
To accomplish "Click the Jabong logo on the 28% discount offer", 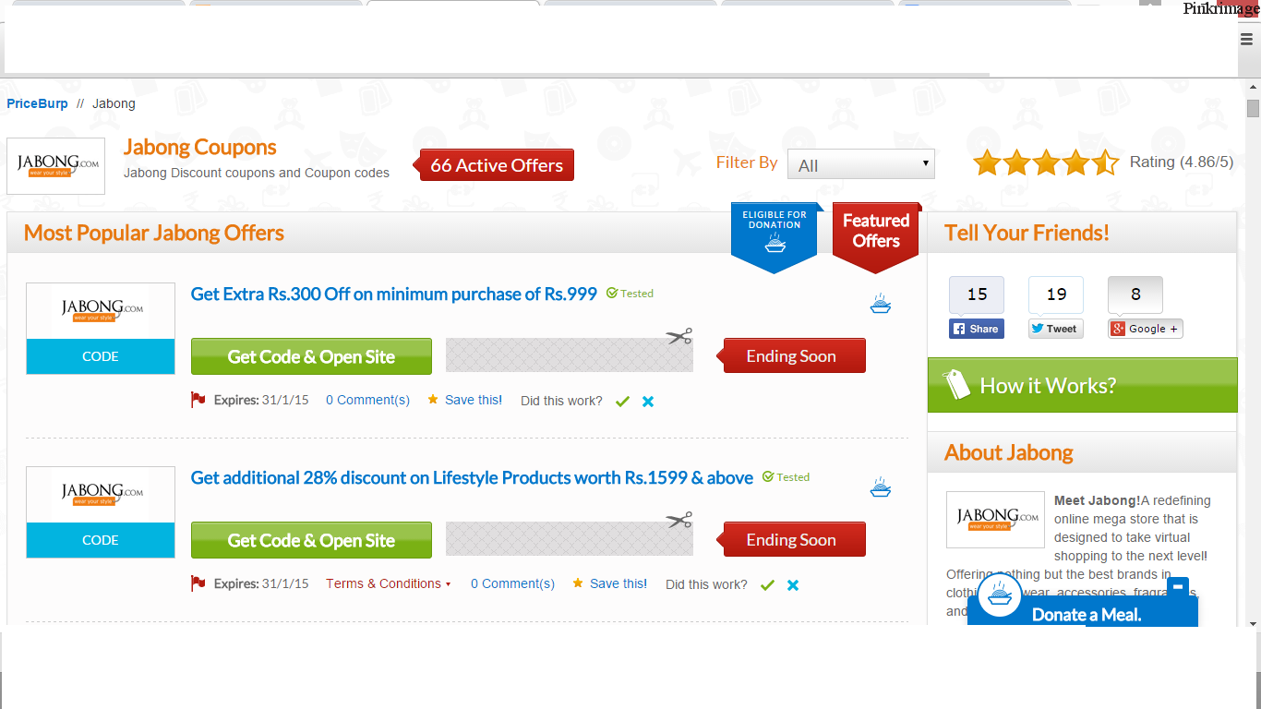I will (x=101, y=495).
